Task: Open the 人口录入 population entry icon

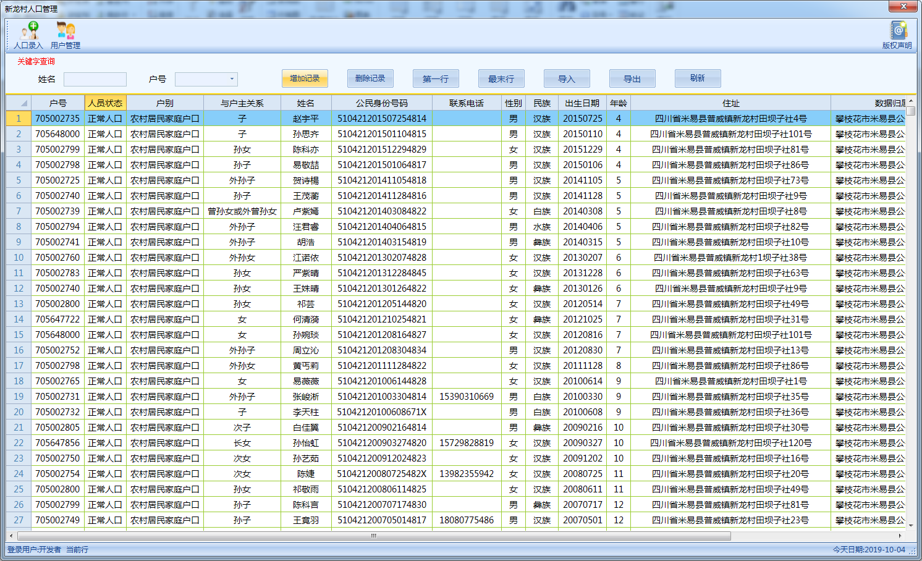Action: point(28,35)
